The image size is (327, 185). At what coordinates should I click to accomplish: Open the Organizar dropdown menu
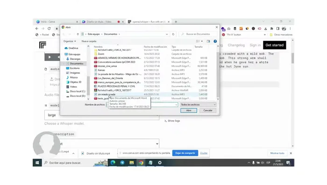point(70,41)
